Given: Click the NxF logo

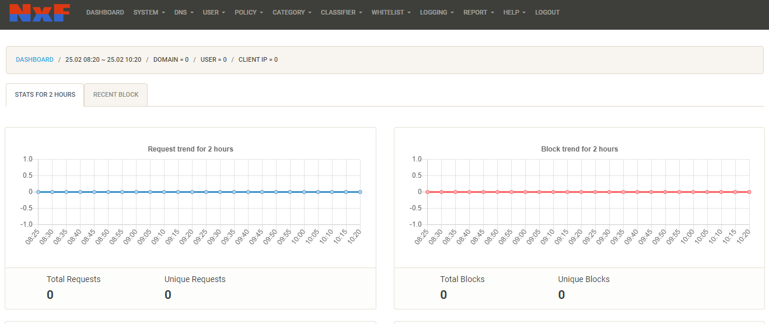Looking at the screenshot, I should [40, 13].
